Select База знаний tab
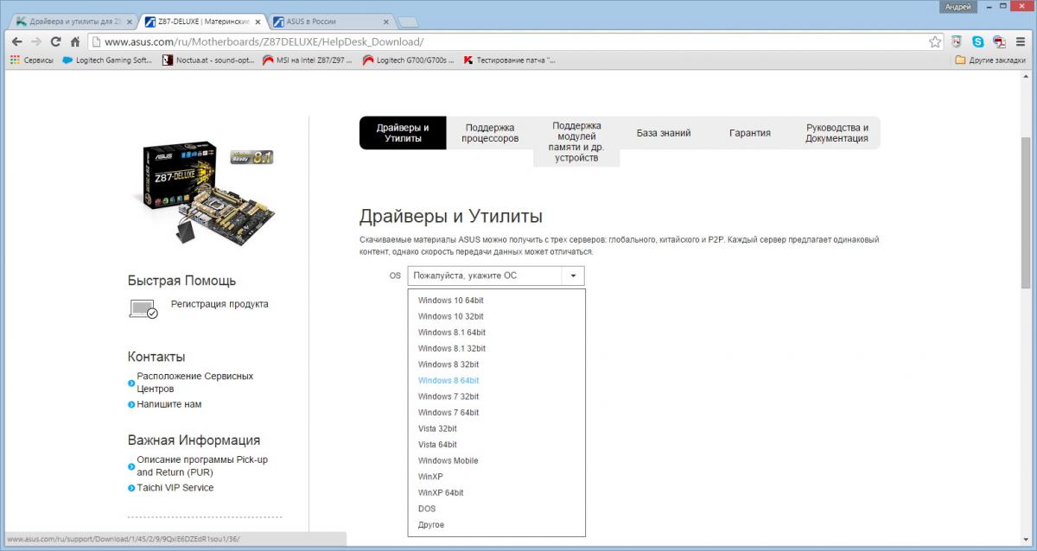Image resolution: width=1037 pixels, height=551 pixels. point(664,133)
